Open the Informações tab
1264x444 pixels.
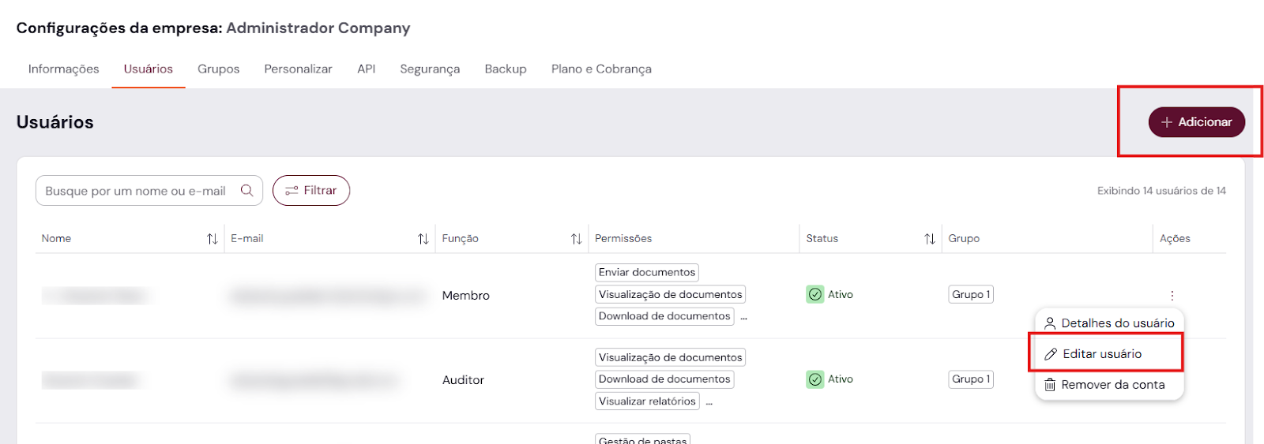tap(63, 69)
